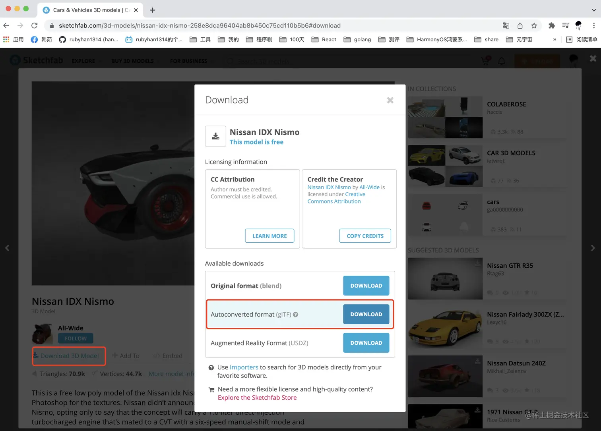Download the Original format (blend)
601x431 pixels.
click(366, 286)
